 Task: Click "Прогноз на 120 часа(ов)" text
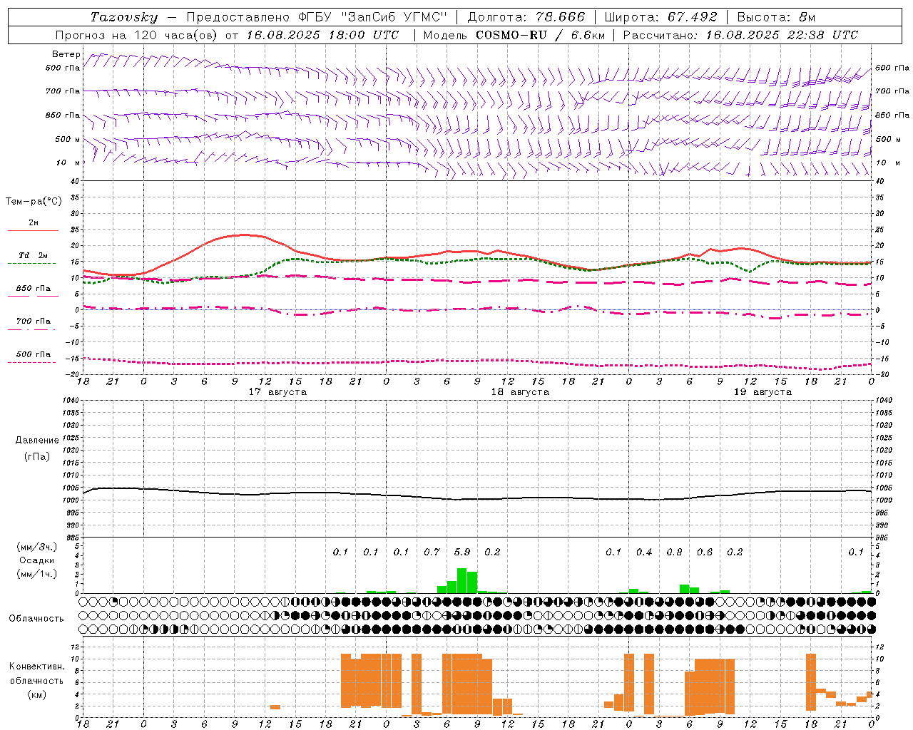tap(138, 35)
